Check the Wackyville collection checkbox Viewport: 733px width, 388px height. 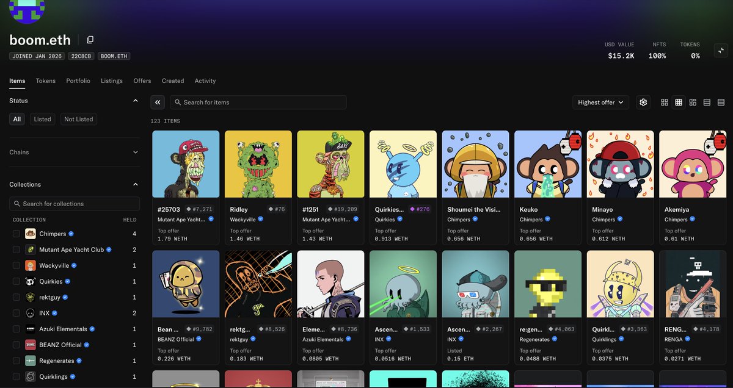coord(16,265)
